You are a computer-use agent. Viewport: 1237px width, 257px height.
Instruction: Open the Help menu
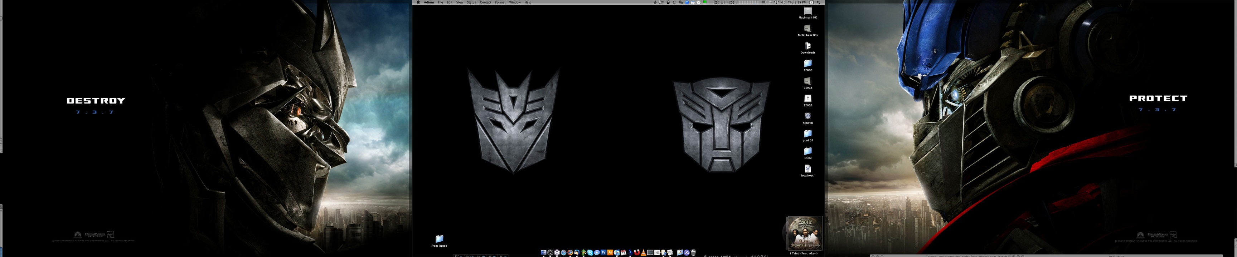coord(528,2)
